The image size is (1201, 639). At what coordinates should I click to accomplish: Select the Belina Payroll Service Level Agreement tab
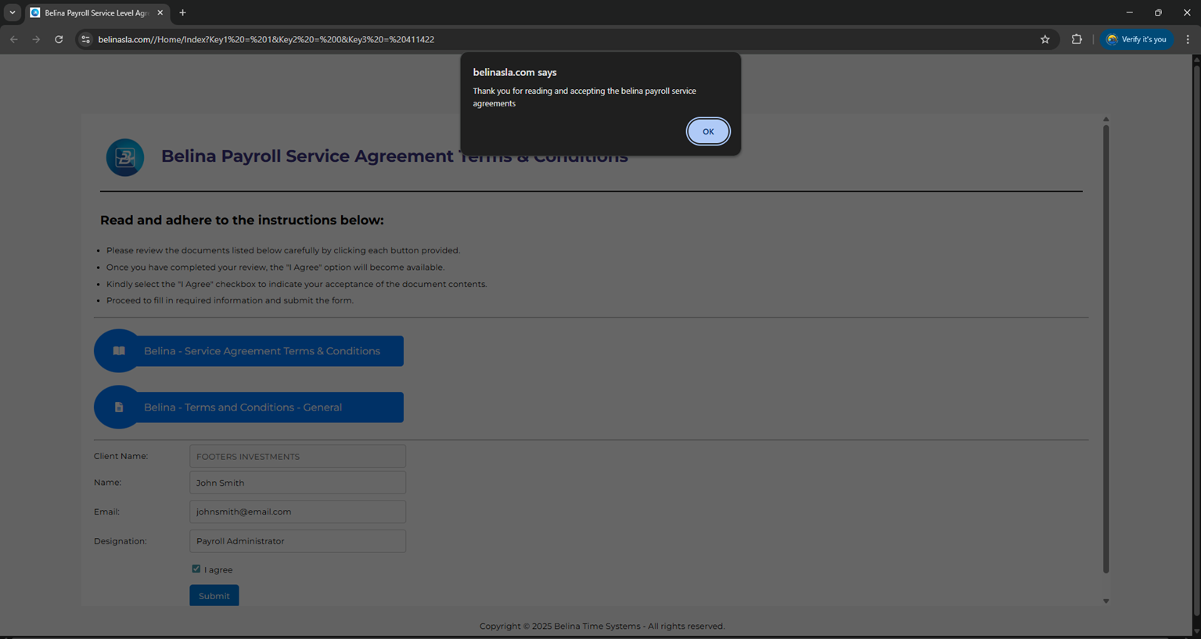click(96, 13)
